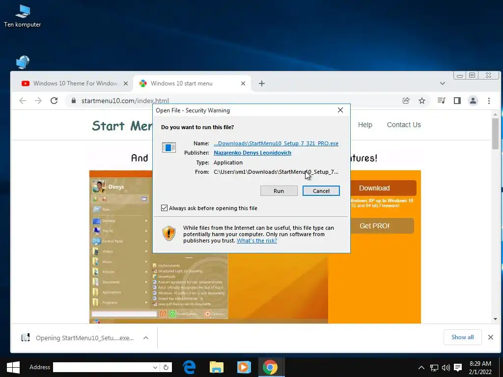503x377 pixels.
Task: Click the page vertical scrollbar thumb
Action: tap(495, 133)
